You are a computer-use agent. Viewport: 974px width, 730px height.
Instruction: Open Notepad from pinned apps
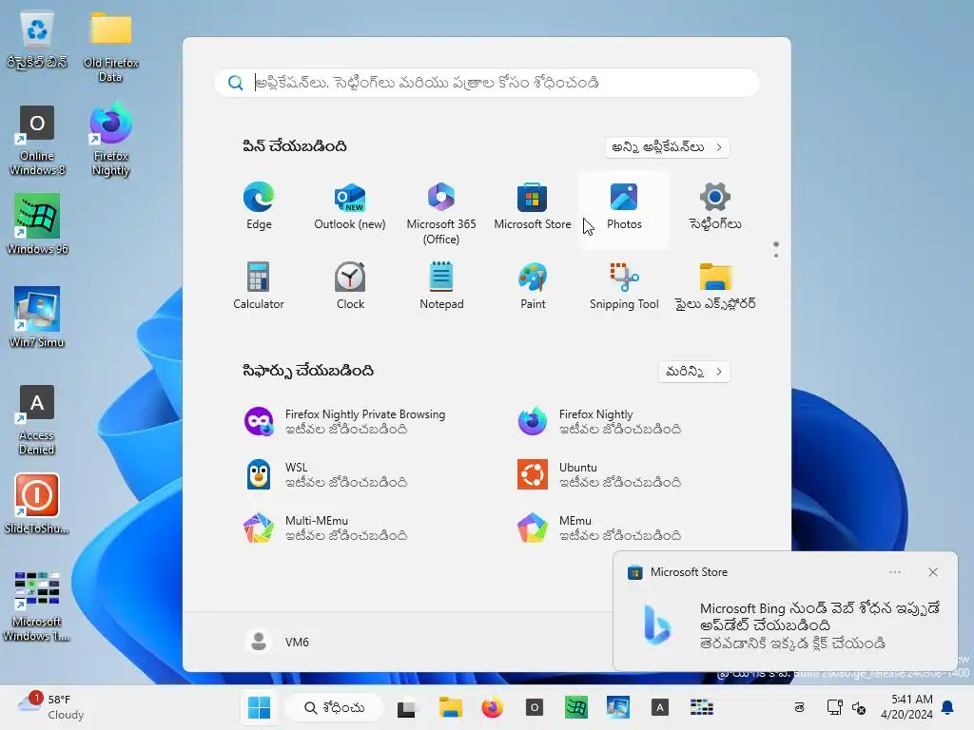click(441, 286)
